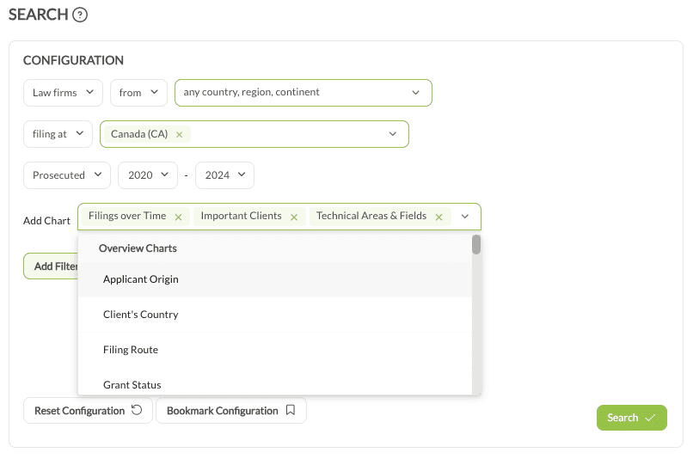Open the Prosecuted dropdown

click(x=67, y=175)
